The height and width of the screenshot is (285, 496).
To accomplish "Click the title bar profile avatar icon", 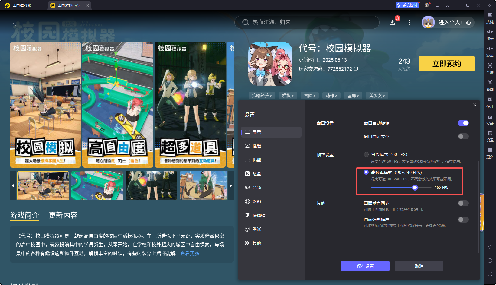I will pos(427,5).
